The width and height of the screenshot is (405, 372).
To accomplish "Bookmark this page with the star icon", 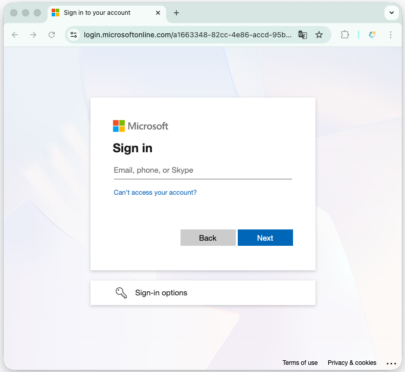I will coord(319,35).
